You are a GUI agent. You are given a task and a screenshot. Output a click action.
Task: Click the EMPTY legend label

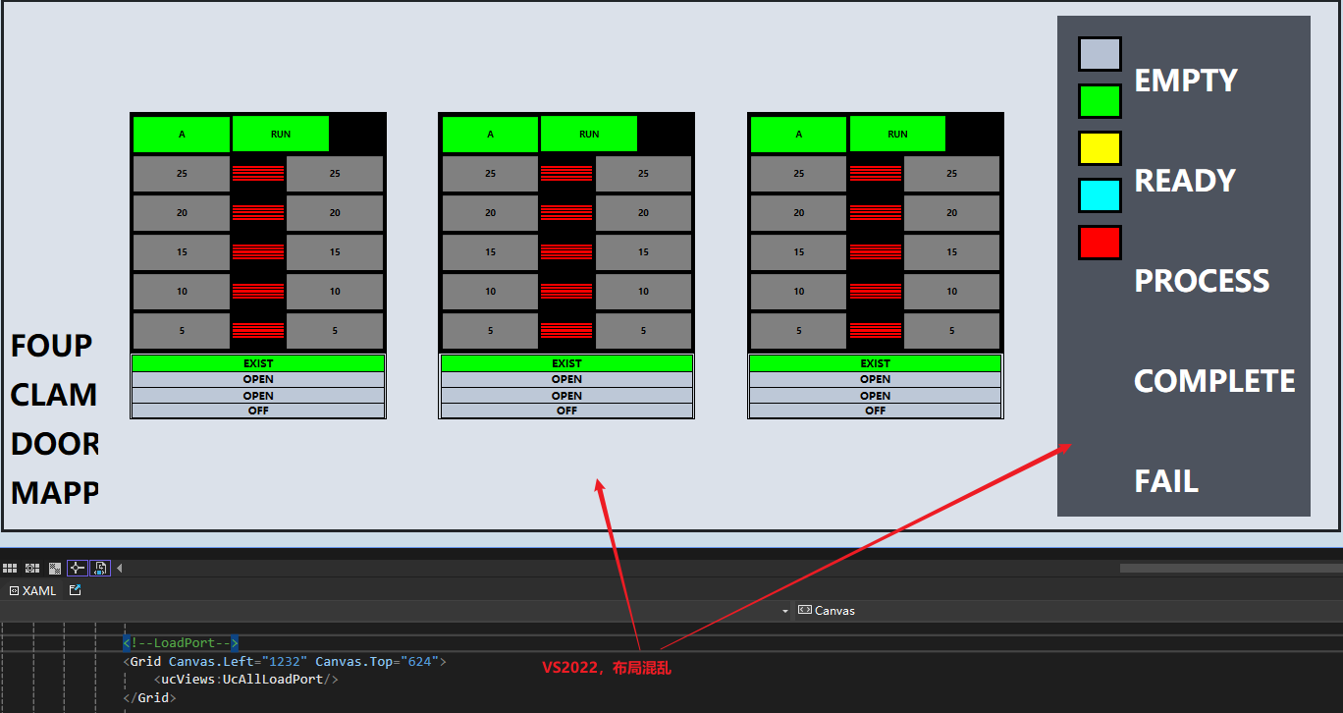point(1186,81)
